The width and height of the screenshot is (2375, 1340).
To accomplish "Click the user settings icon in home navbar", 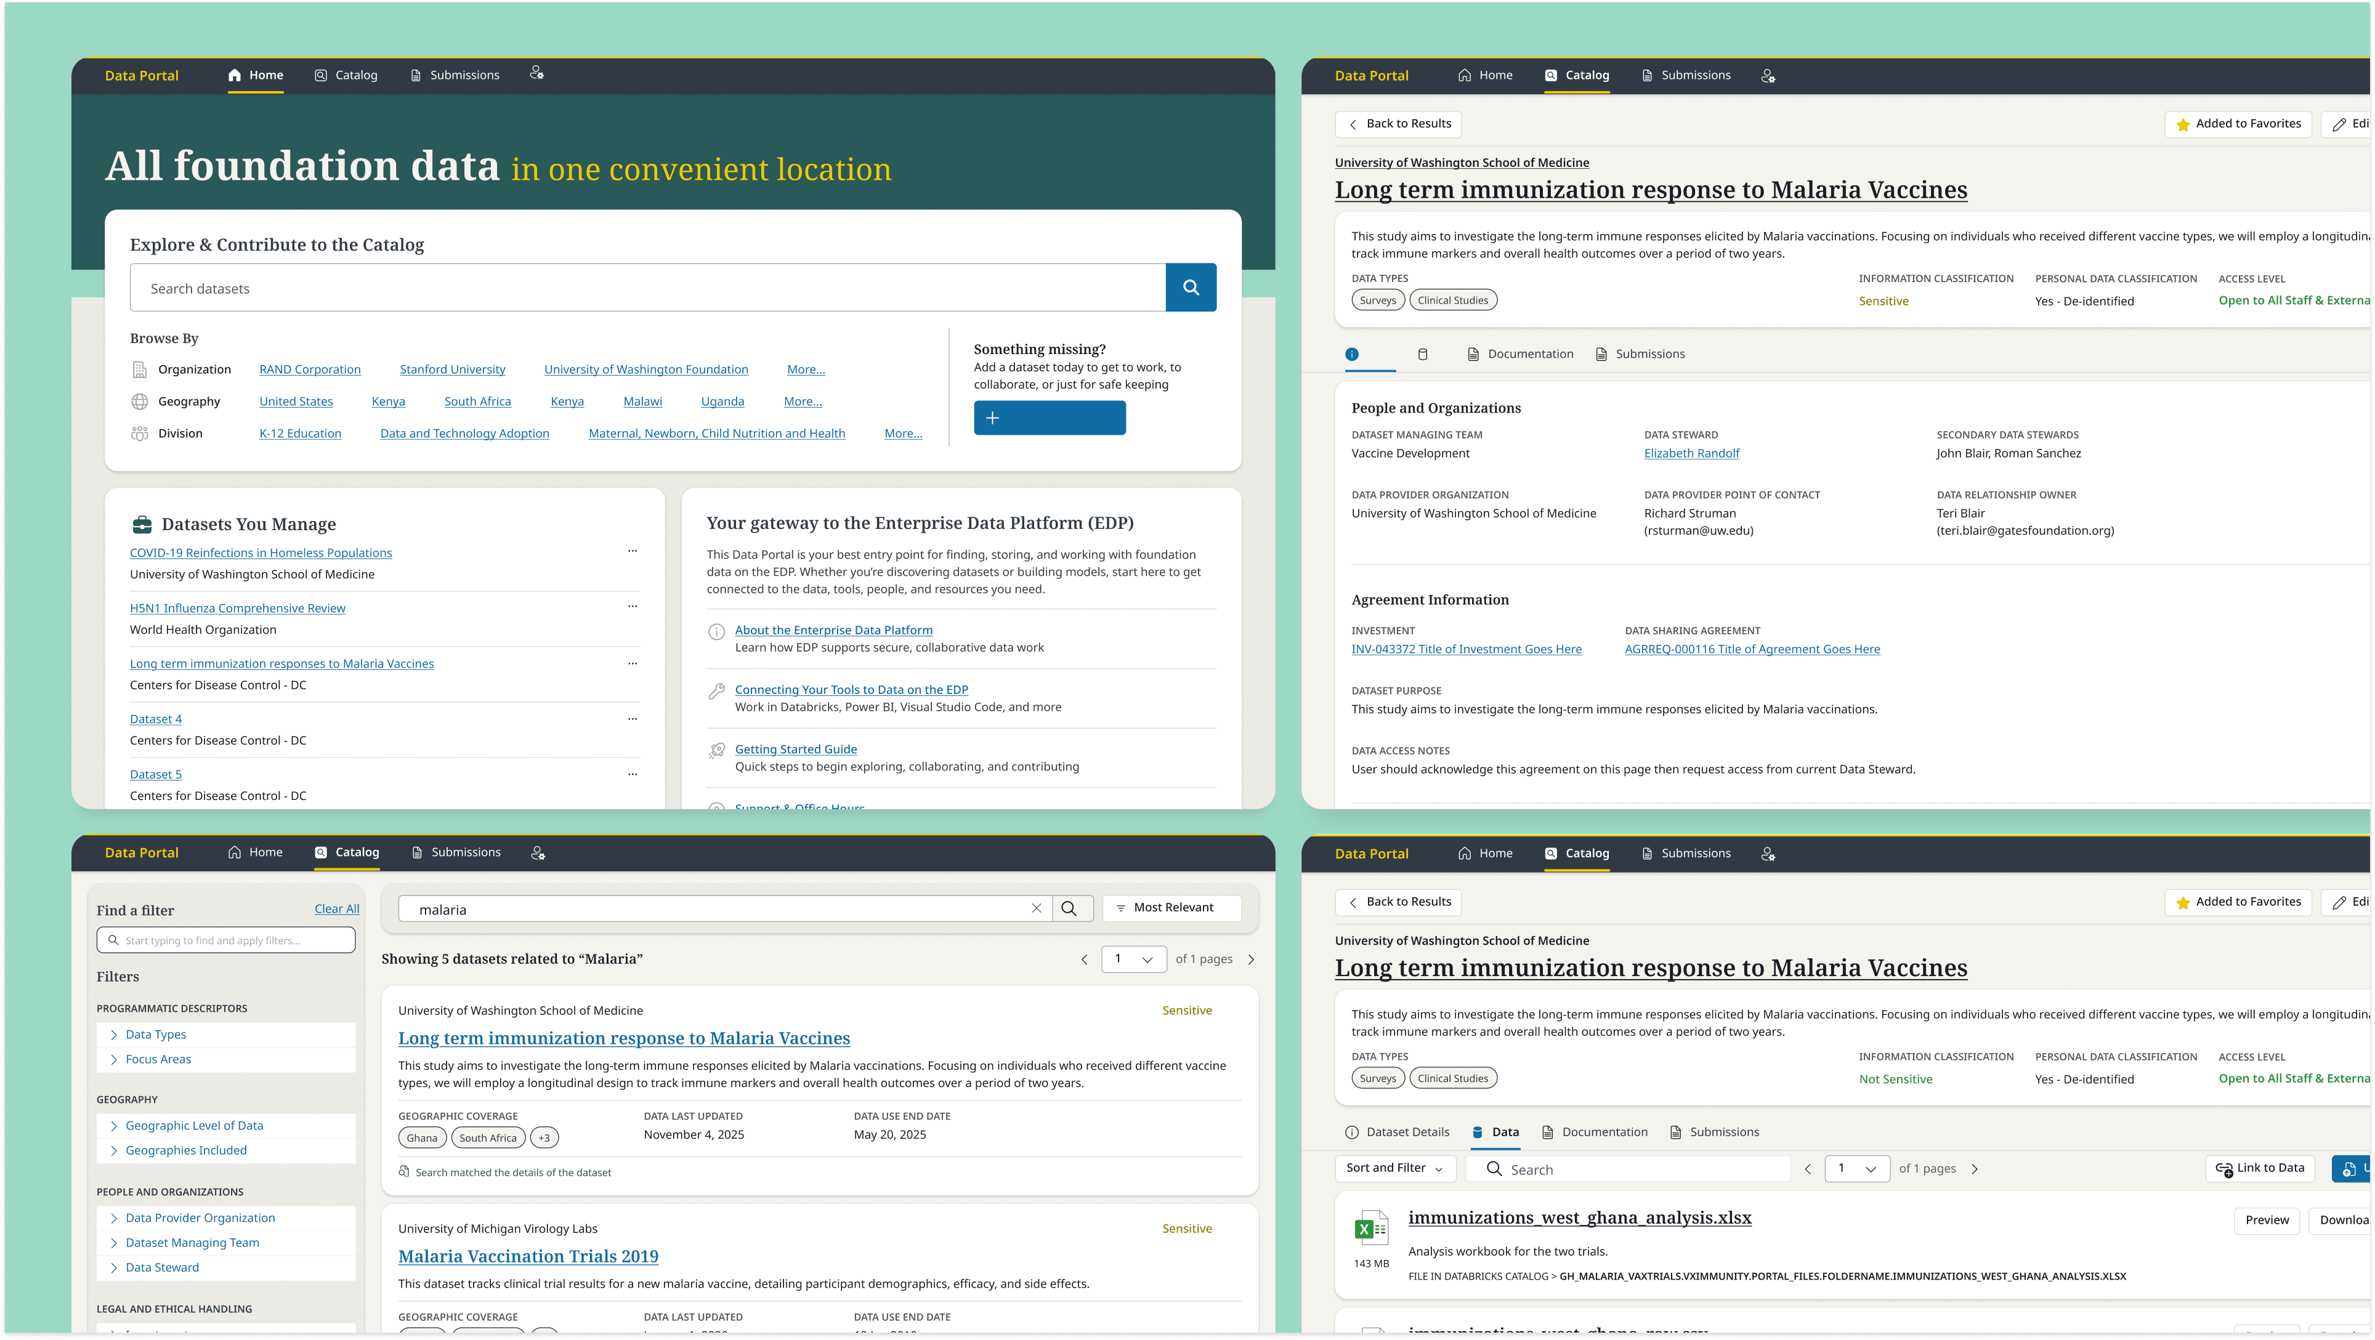I will [536, 74].
